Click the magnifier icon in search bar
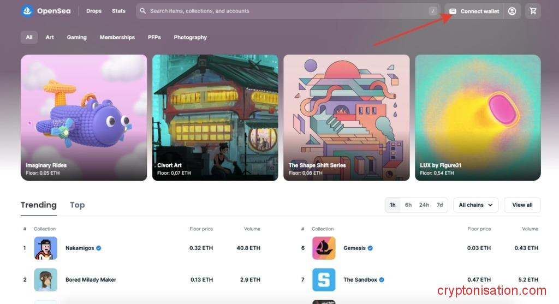This screenshot has height=304, width=559. click(x=143, y=11)
